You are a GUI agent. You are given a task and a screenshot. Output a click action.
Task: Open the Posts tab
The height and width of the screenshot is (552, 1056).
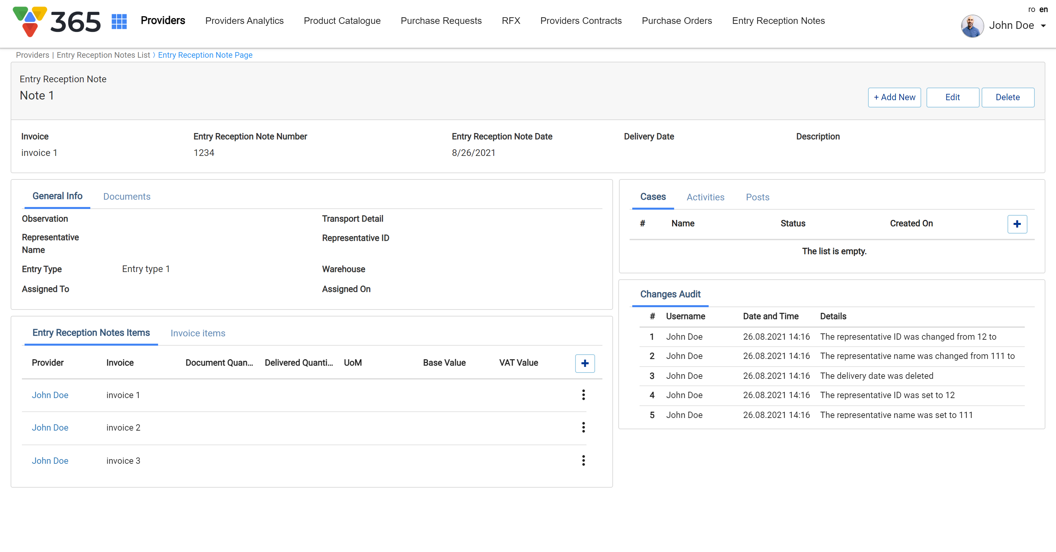coord(757,197)
